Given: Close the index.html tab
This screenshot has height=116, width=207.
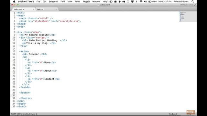Looking at the screenshot, I should tap(33, 9).
